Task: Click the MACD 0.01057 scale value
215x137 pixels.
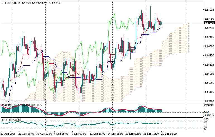Action: 209,105
